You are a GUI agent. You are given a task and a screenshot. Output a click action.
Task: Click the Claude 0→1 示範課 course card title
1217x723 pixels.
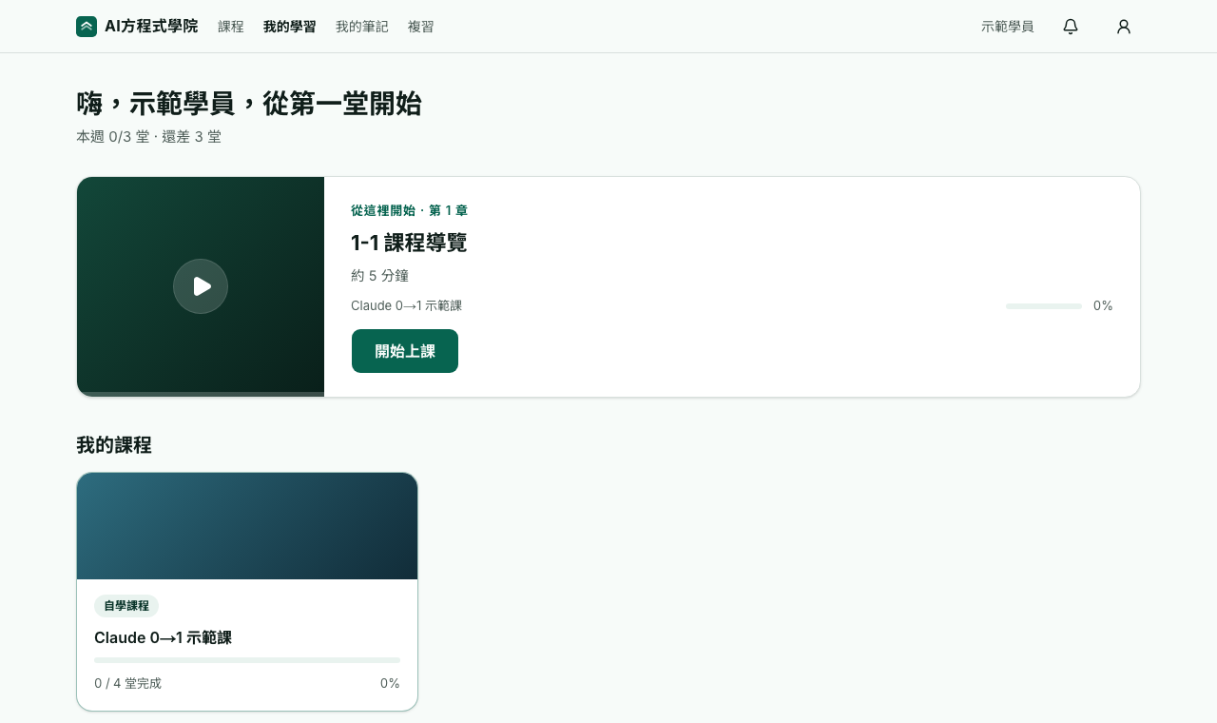click(164, 637)
